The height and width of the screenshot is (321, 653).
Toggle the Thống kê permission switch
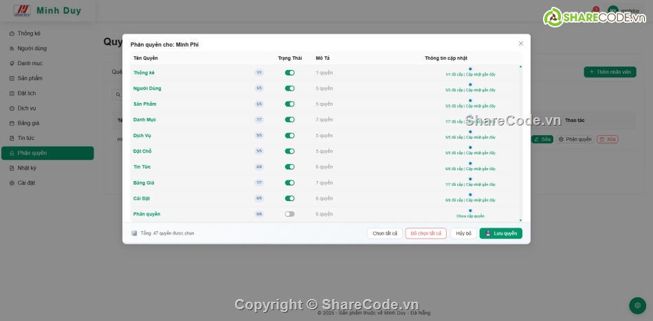289,73
